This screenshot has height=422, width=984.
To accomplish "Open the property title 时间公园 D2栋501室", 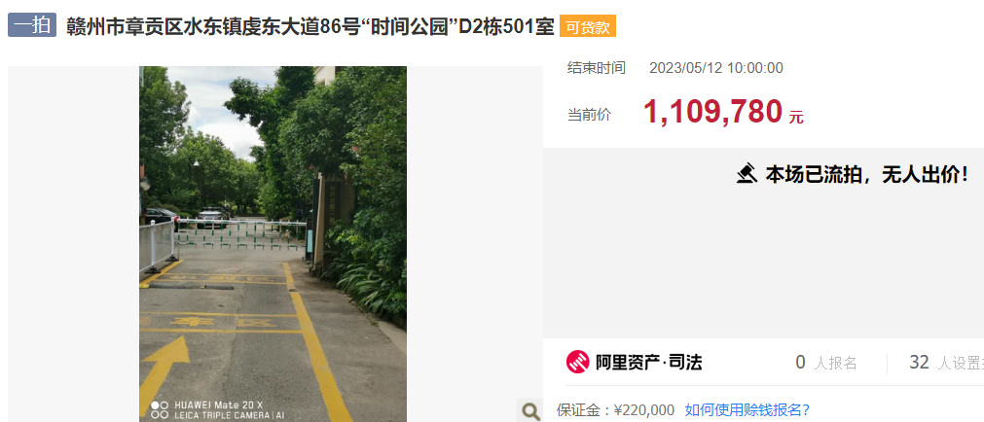I will 310,27.
